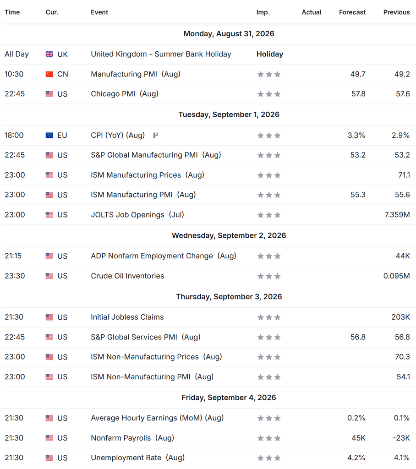
Task: Click the Forecast column header
Action: (x=352, y=12)
